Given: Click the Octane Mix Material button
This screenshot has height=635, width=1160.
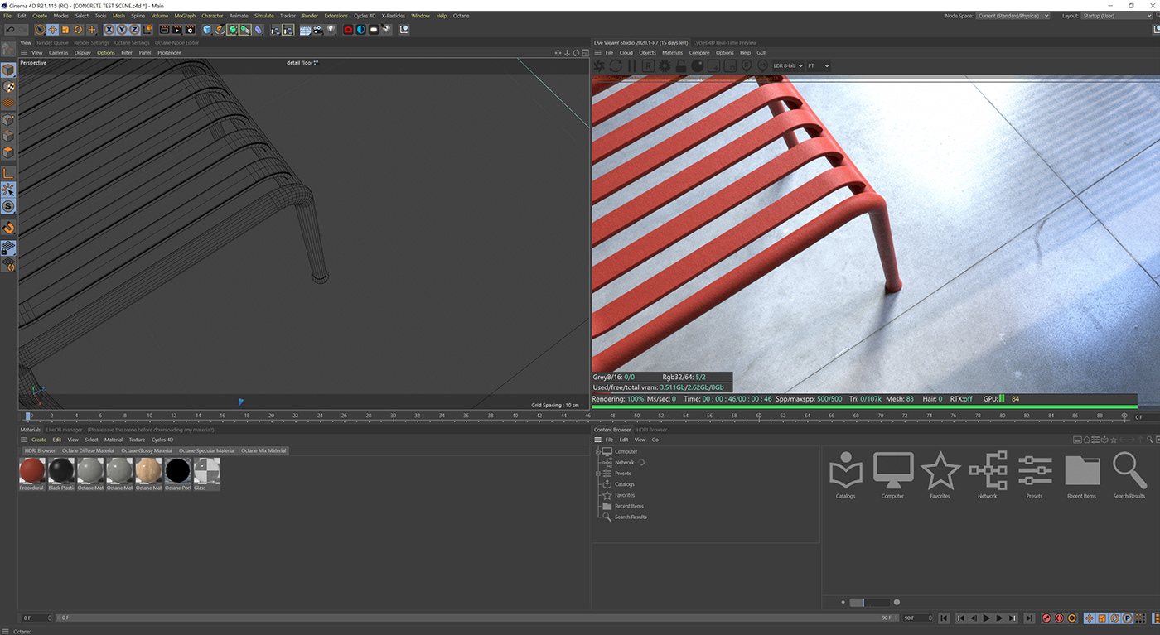Looking at the screenshot, I should 263,451.
